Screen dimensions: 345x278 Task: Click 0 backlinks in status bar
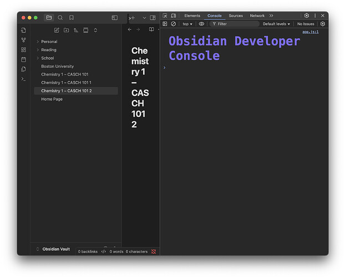(x=88, y=251)
